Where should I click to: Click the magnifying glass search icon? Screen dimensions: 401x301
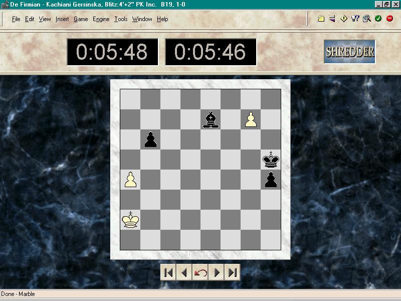[367, 19]
